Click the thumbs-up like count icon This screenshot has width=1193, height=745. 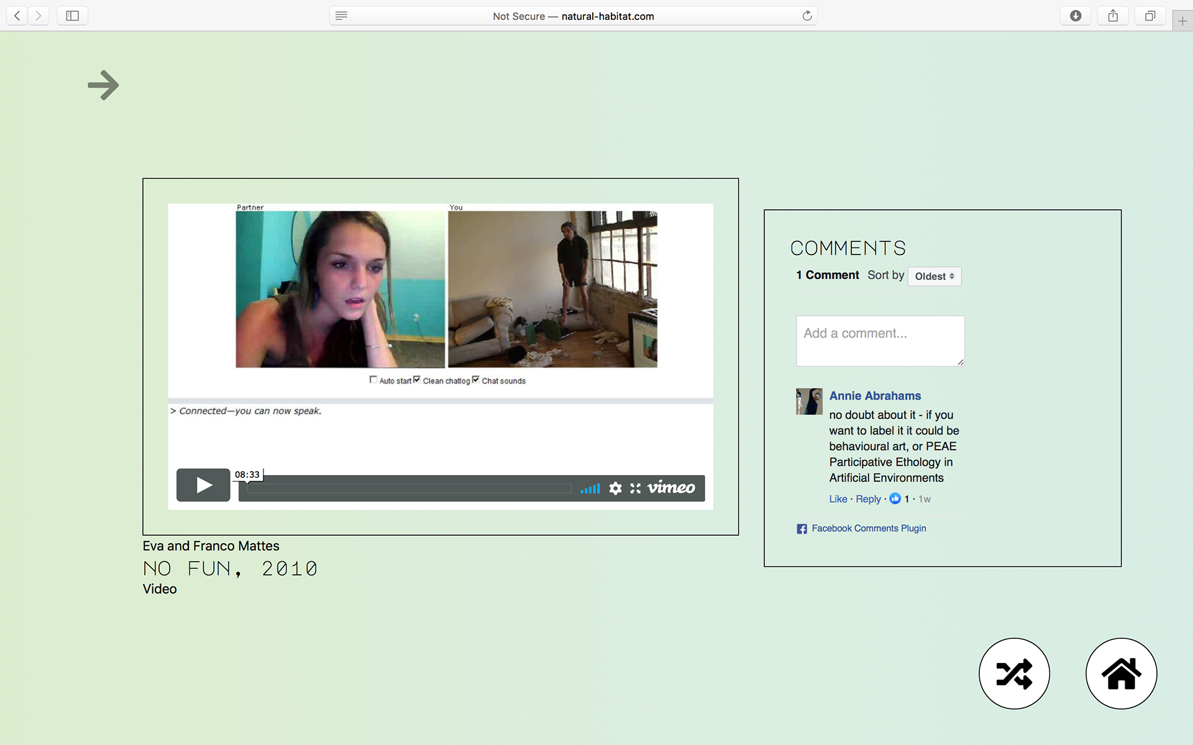coord(895,499)
